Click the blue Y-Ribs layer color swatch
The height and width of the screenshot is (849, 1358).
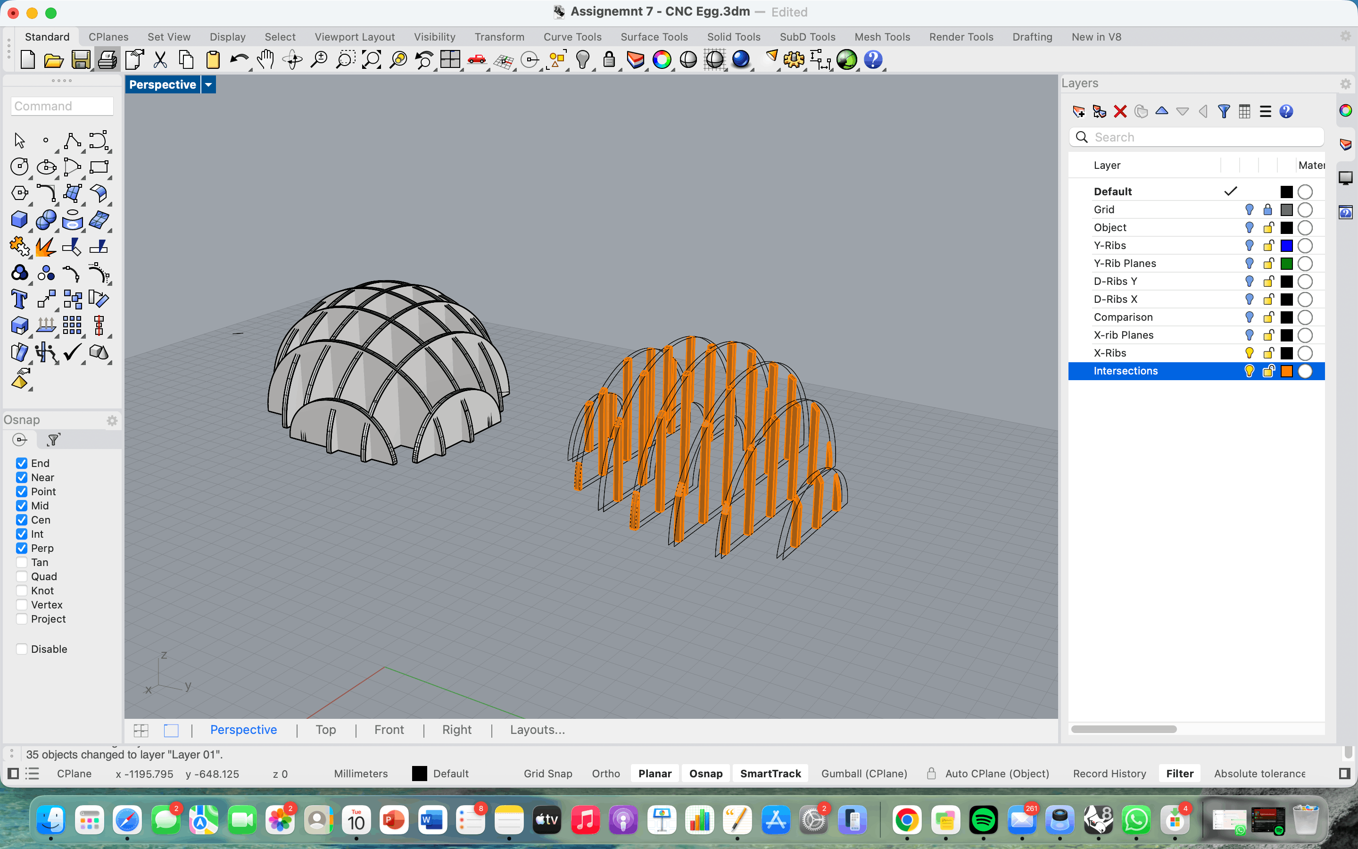click(1286, 245)
